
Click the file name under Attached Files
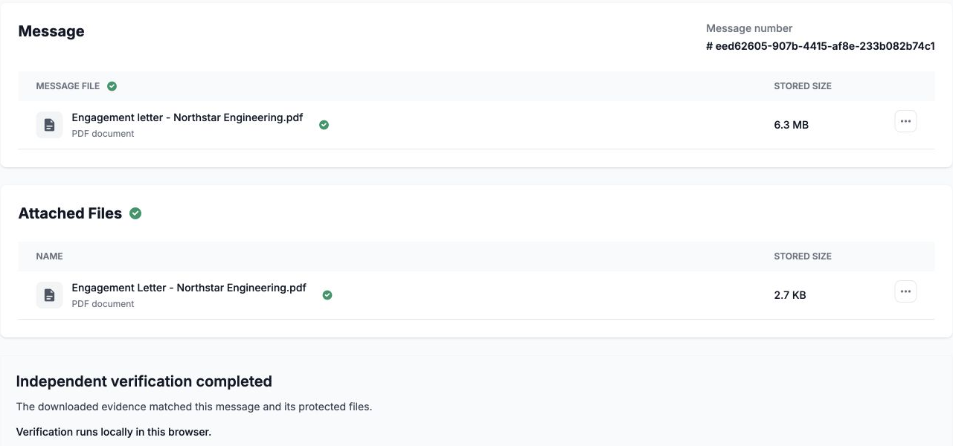pos(189,288)
